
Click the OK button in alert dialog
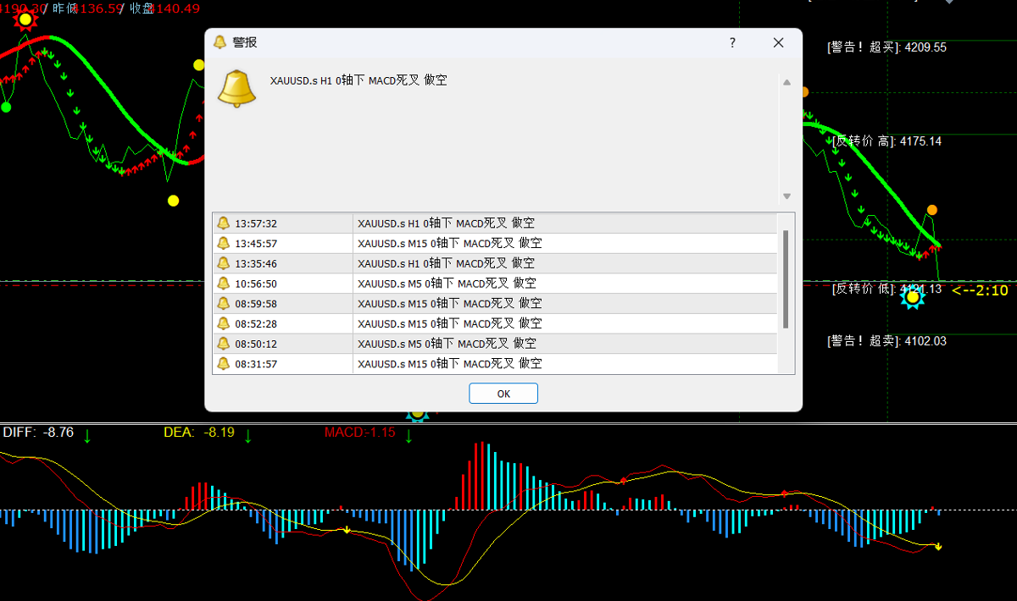[503, 394]
